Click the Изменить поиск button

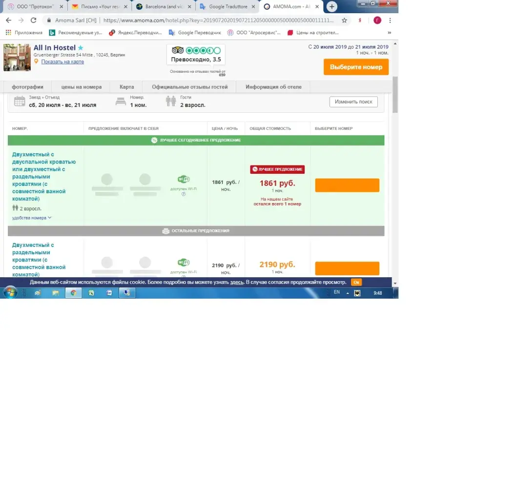[x=353, y=102]
